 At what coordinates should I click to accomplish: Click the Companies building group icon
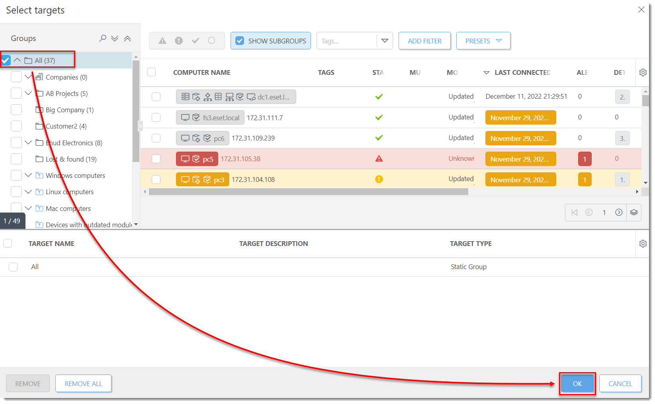39,77
